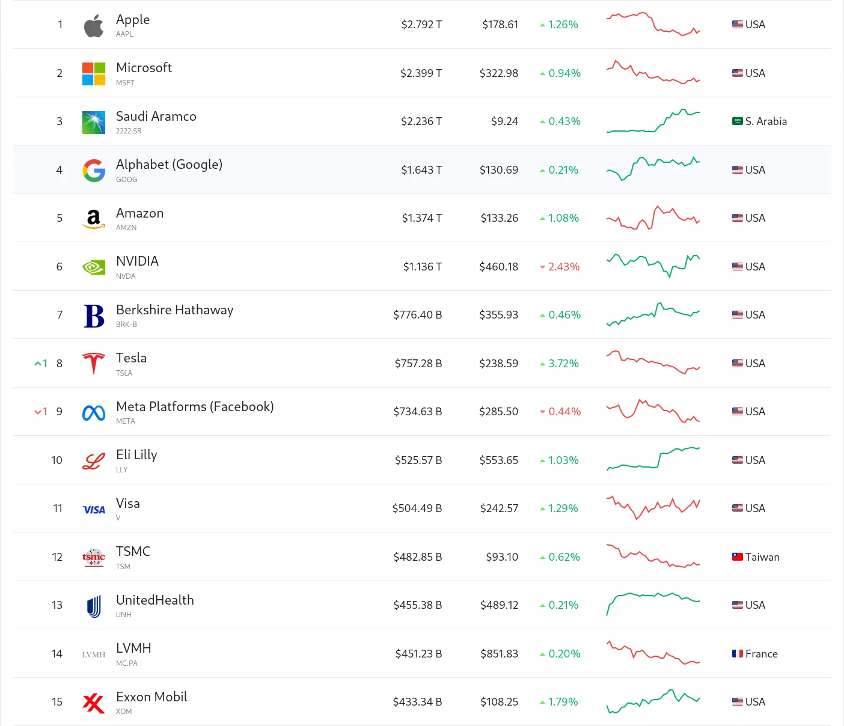Click the Saudi Aramco logo icon
Viewport: 844px width, 726px height.
click(x=94, y=122)
